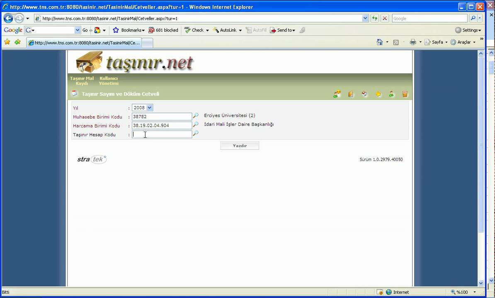Click the Sürüm 1.0.2979.40050 version text
The image size is (495, 298).
click(381, 159)
